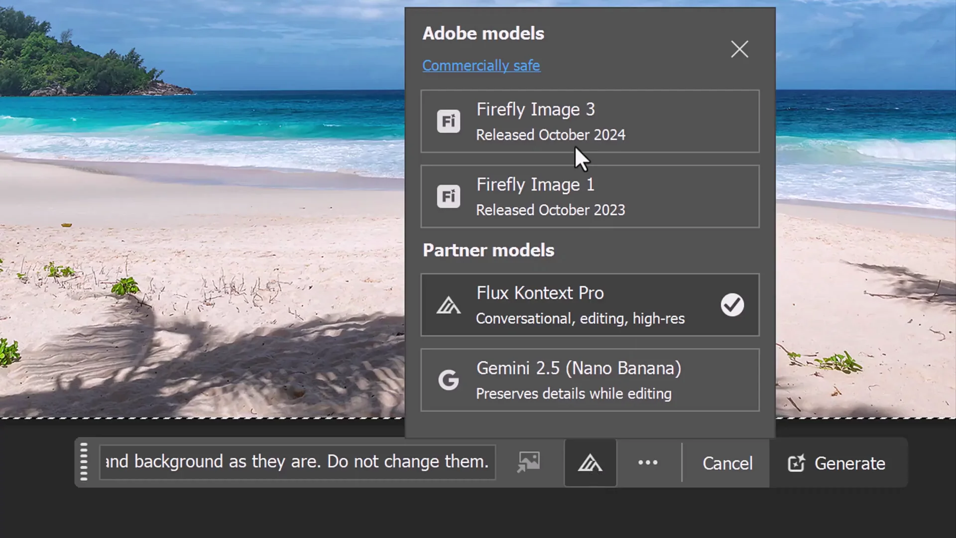Click the reference image icon in the prompt bar
Viewport: 956px width, 538px height.
click(x=528, y=462)
